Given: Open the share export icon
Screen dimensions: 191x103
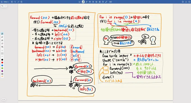Looking at the screenshot, I should (186, 2).
